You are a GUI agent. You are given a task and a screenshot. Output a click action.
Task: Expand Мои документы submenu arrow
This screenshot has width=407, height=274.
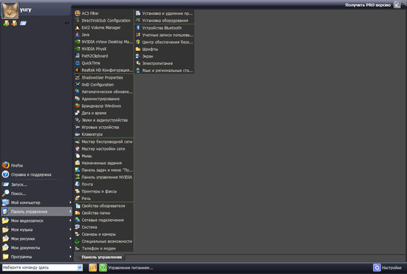click(71, 248)
